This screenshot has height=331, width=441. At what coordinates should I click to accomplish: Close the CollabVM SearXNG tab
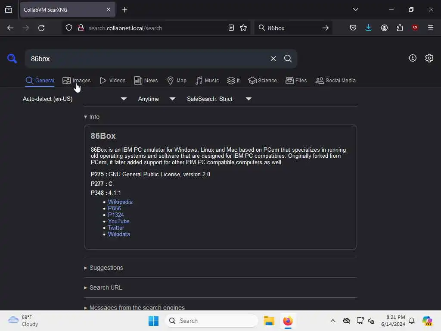tap(109, 9)
